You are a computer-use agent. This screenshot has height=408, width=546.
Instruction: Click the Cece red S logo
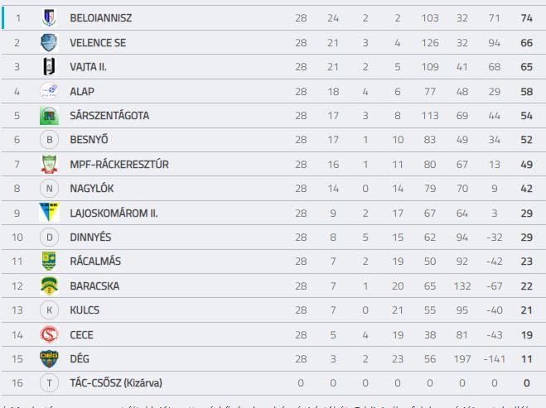[x=49, y=334]
